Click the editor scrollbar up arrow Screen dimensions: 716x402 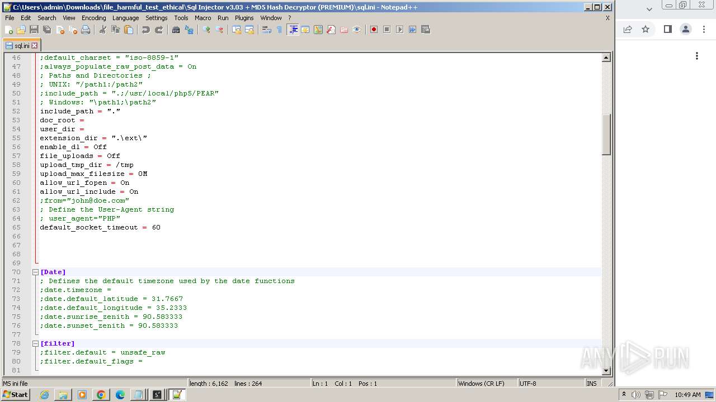pos(606,58)
